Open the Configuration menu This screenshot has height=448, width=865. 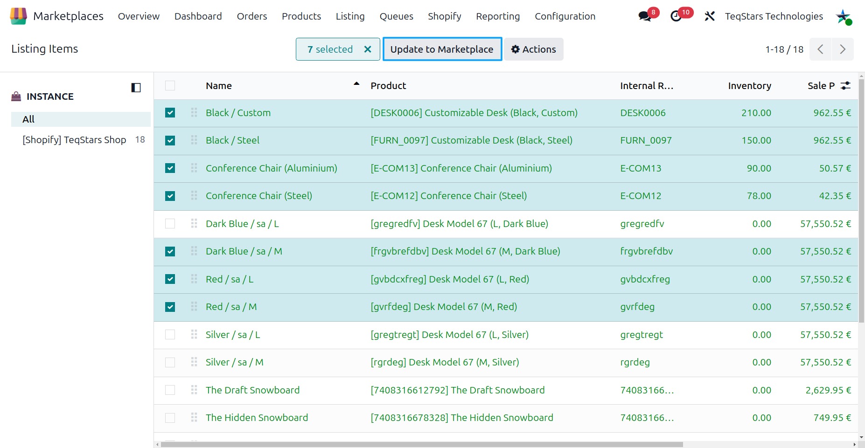(x=565, y=16)
